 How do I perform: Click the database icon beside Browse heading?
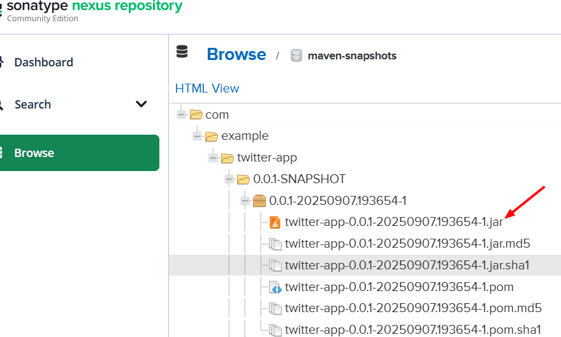pyautogui.click(x=182, y=52)
